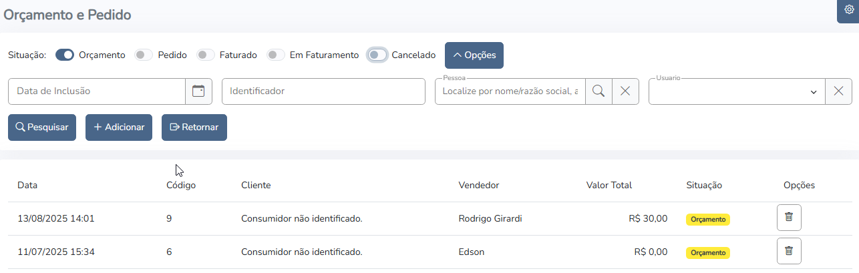Delete the order with code 6
Screen dimensions: 859x273
point(789,251)
